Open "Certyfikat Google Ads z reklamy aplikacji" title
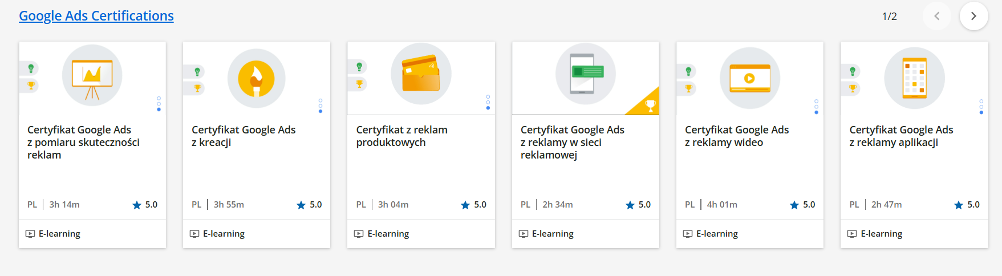 pos(901,136)
